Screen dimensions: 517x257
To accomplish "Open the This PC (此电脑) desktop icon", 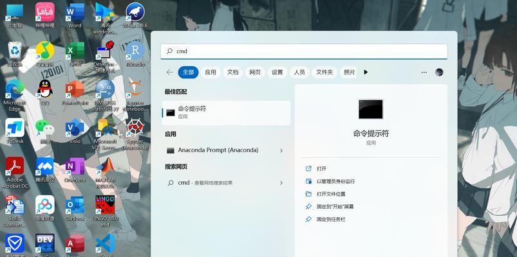I will [x=15, y=15].
